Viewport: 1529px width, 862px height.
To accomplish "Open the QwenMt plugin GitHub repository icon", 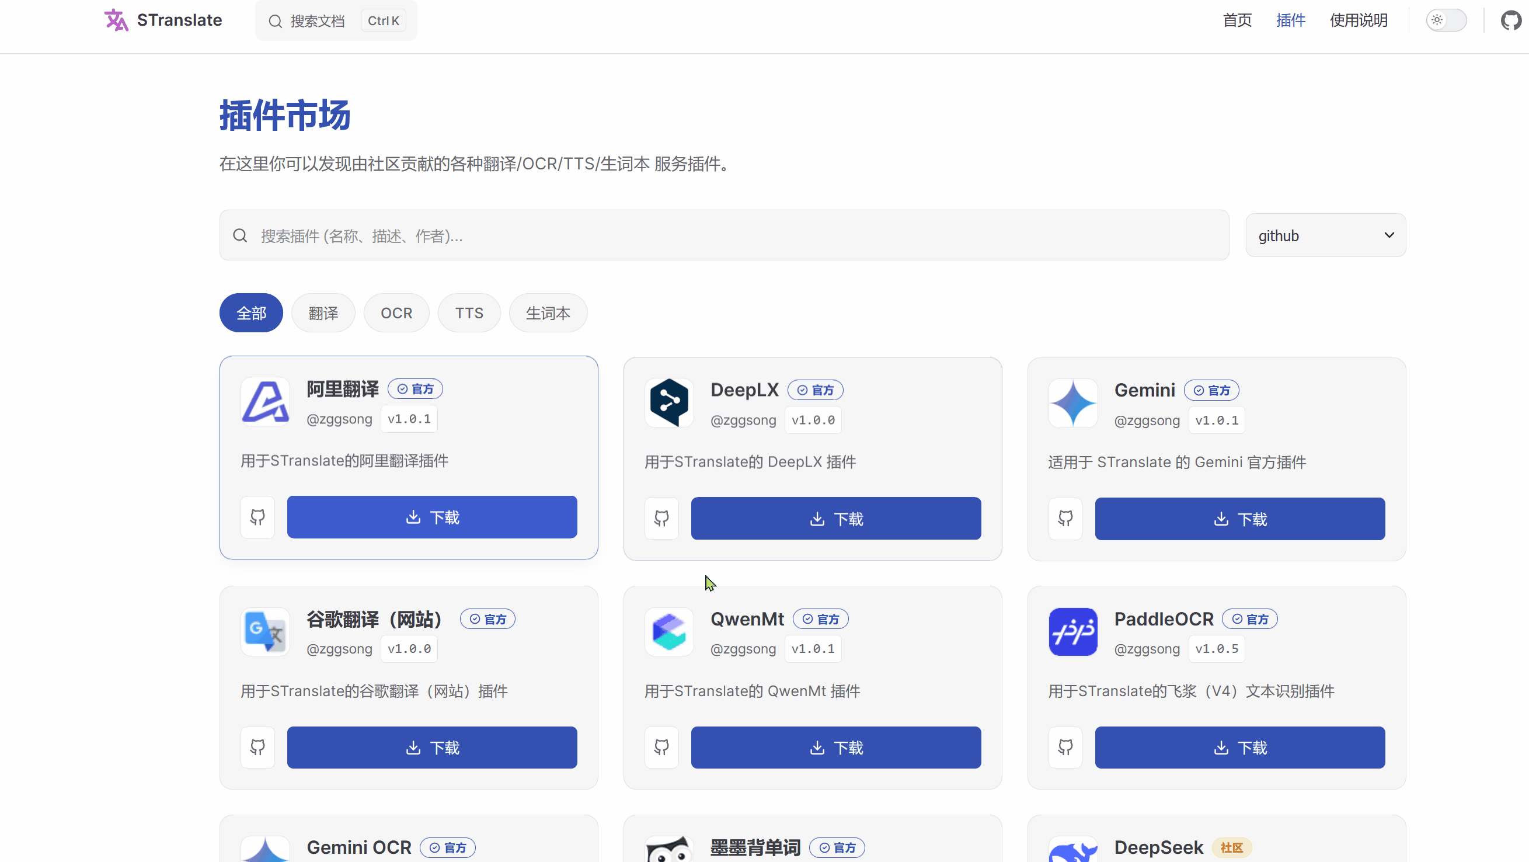I will pyautogui.click(x=661, y=748).
